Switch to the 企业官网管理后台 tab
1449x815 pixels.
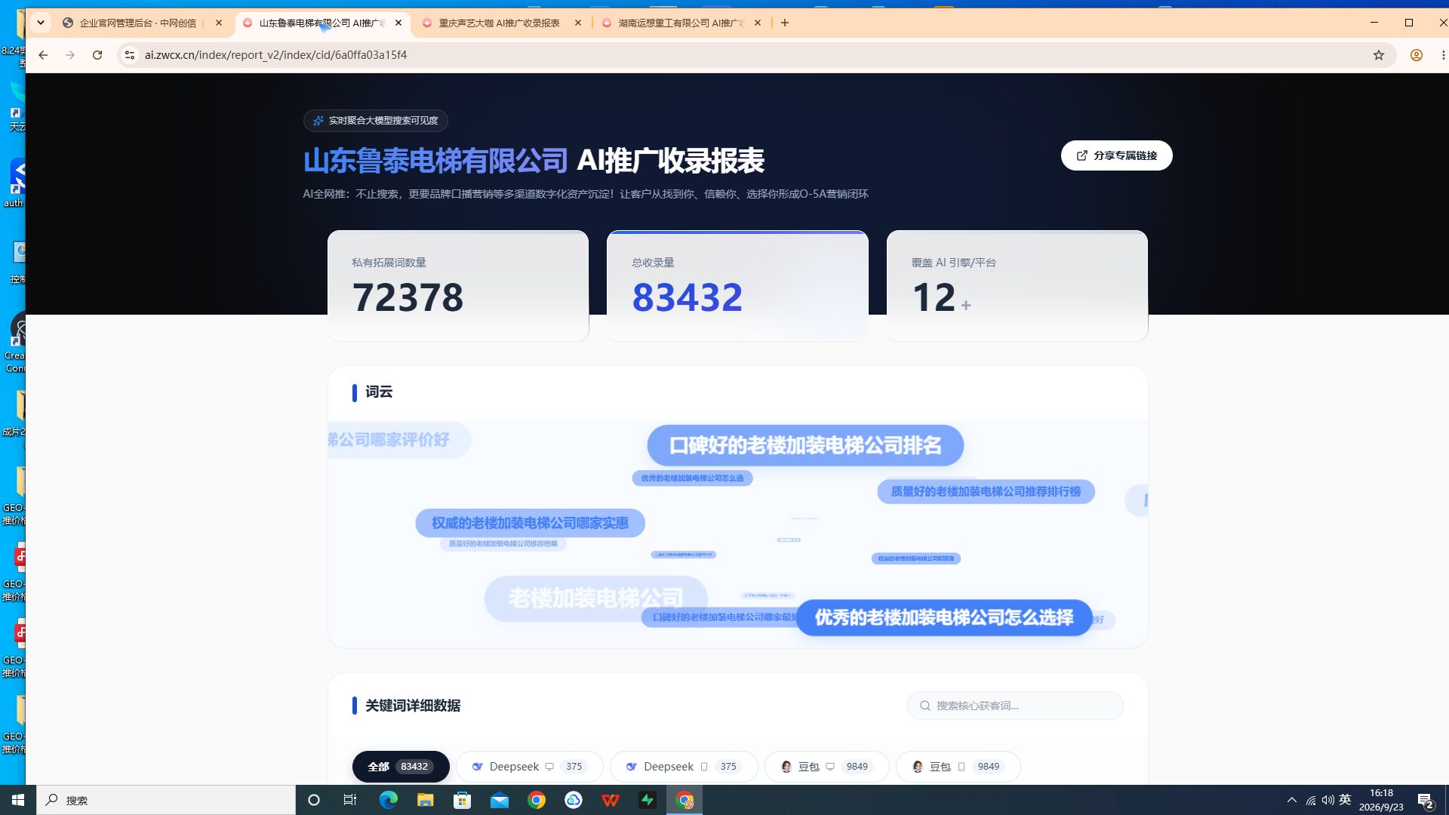pyautogui.click(x=142, y=23)
